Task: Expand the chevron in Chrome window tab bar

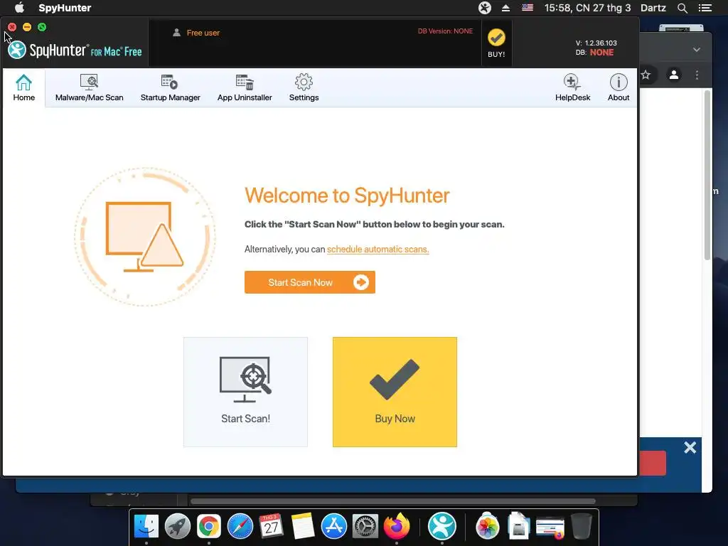Action: coord(697,50)
